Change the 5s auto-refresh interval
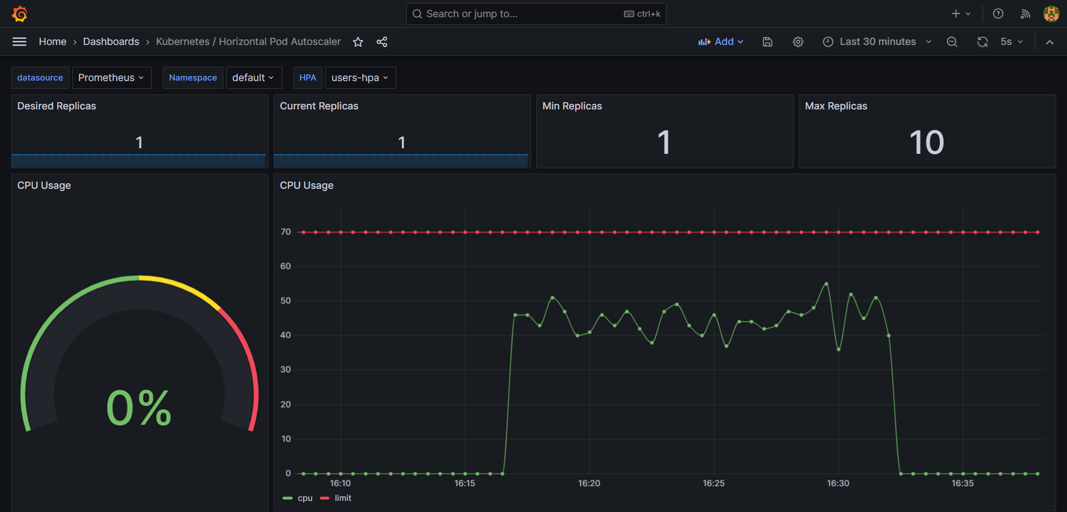Viewport: 1067px width, 512px height. pos(1011,42)
